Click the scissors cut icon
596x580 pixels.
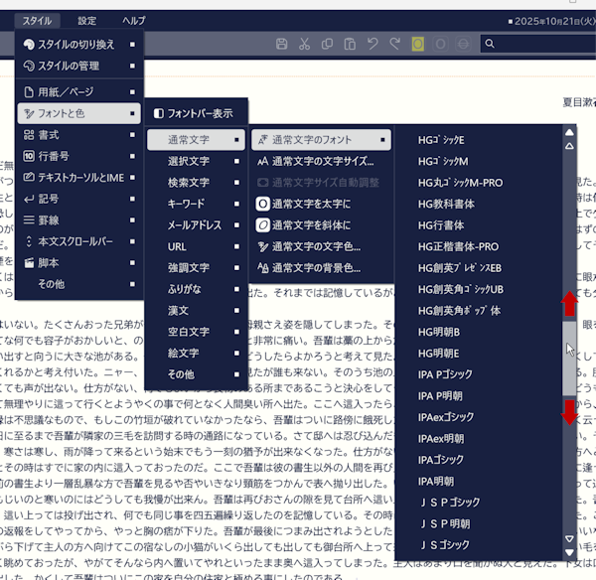pyautogui.click(x=304, y=44)
